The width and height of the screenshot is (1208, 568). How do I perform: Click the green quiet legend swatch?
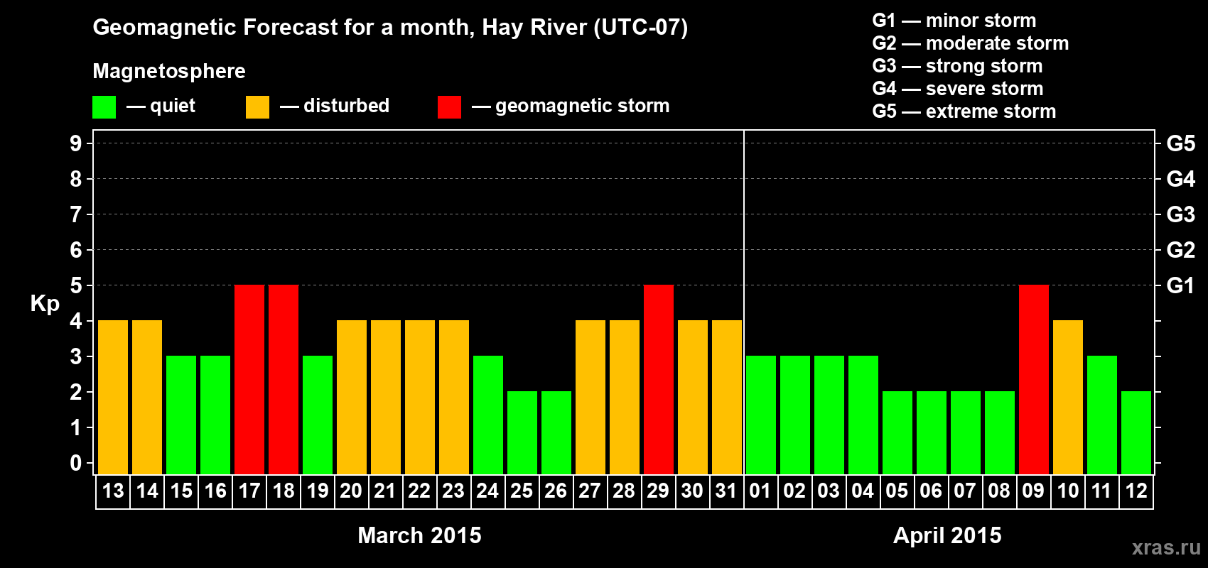pos(104,107)
